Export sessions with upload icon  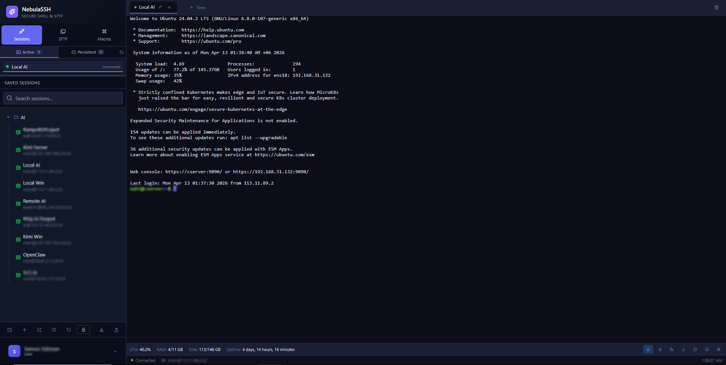[x=116, y=330]
